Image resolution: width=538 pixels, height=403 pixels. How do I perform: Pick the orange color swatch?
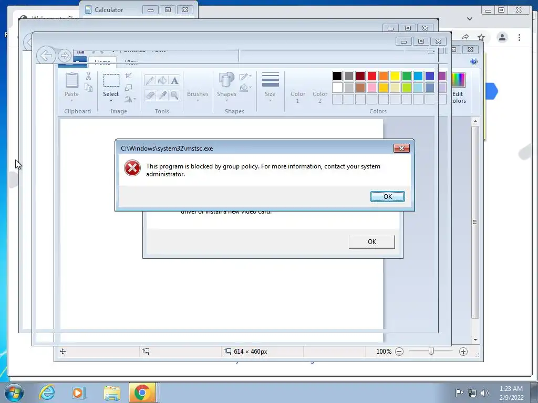[384, 76]
